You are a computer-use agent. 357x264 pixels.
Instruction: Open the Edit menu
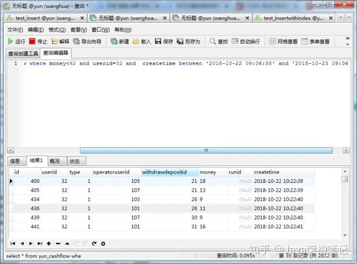(36, 30)
